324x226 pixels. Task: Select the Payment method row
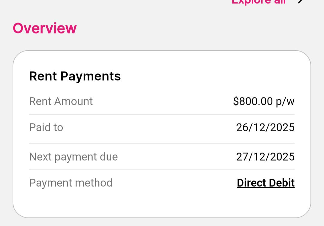[x=162, y=183]
